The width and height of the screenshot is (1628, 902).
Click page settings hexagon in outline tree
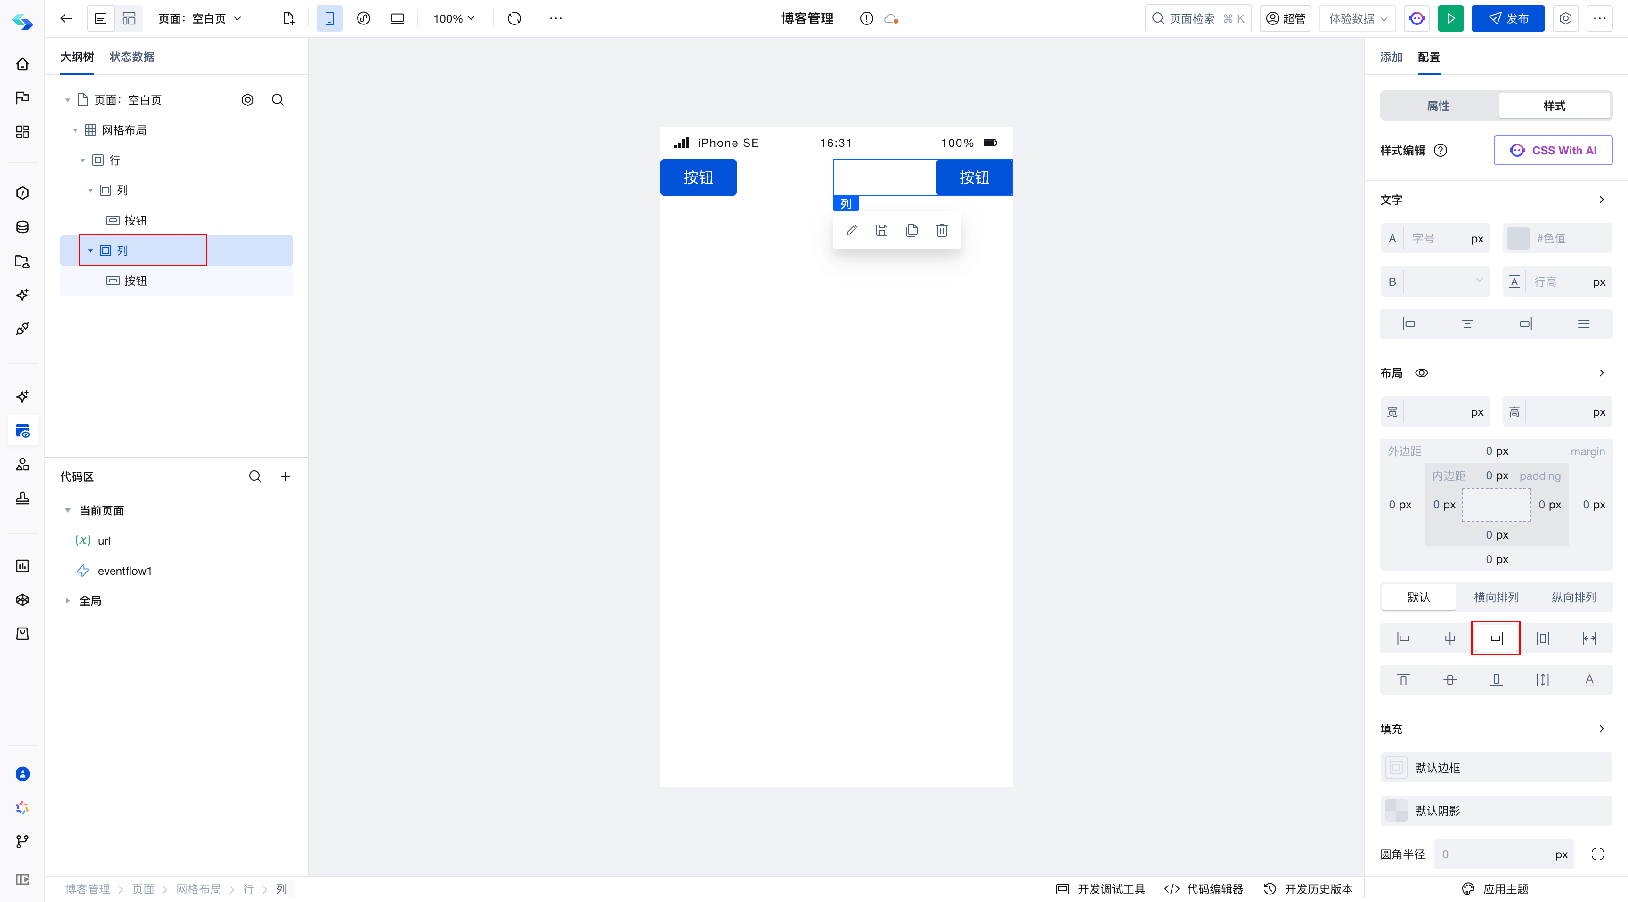pos(248,100)
